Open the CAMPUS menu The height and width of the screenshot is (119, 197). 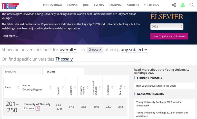tap(73, 5)
